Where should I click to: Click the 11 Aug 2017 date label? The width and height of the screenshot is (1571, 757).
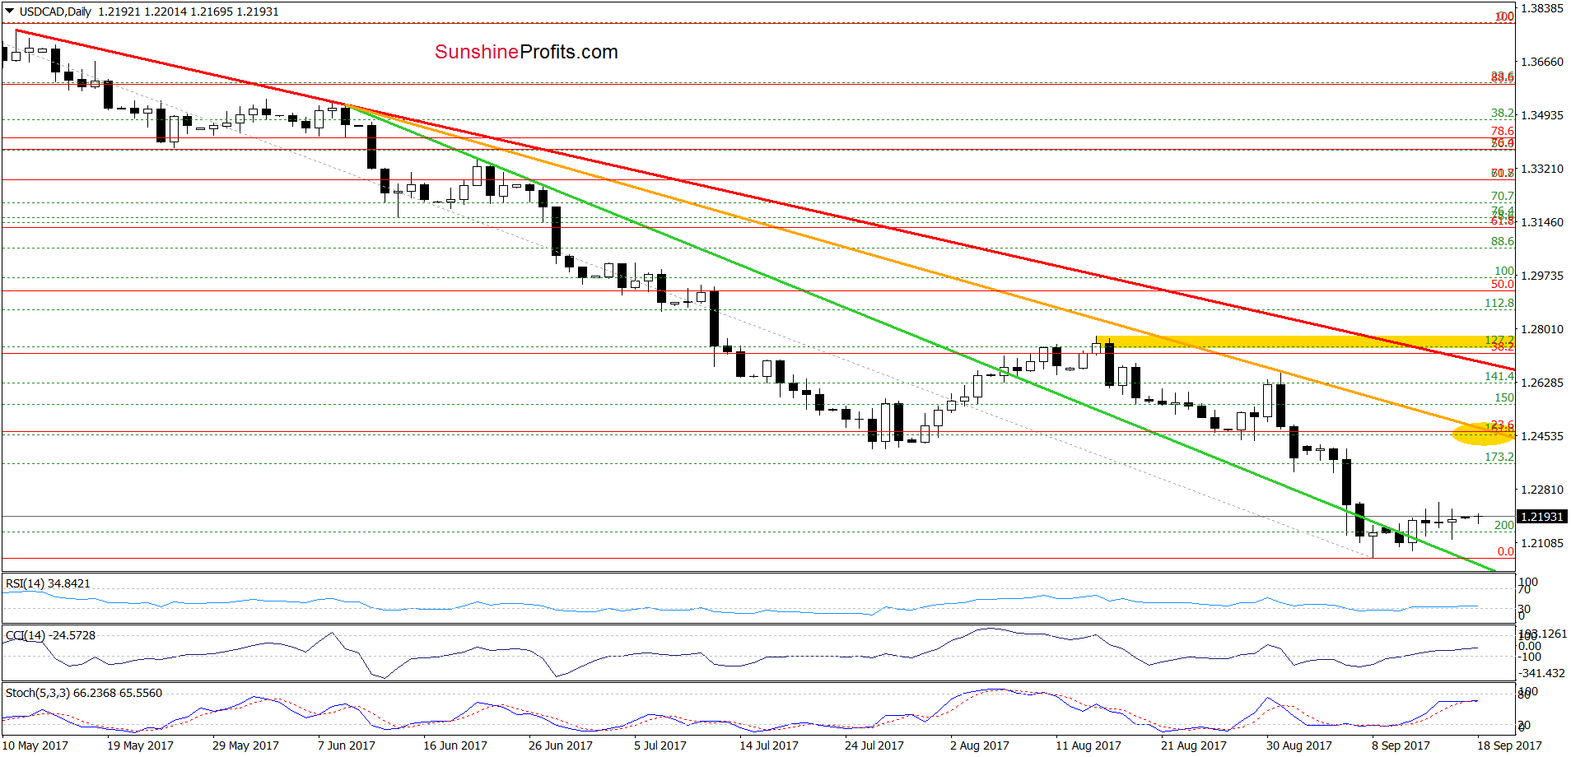pos(1089,745)
